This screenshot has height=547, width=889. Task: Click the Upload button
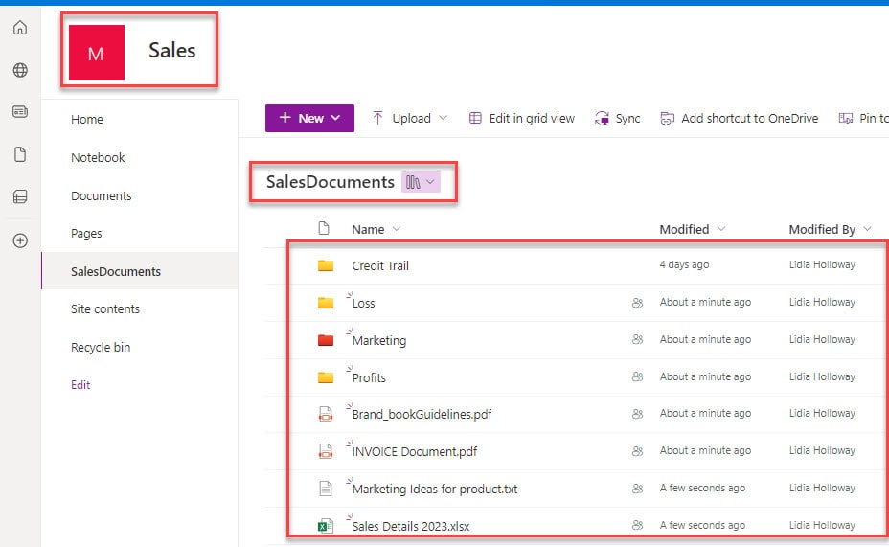409,118
